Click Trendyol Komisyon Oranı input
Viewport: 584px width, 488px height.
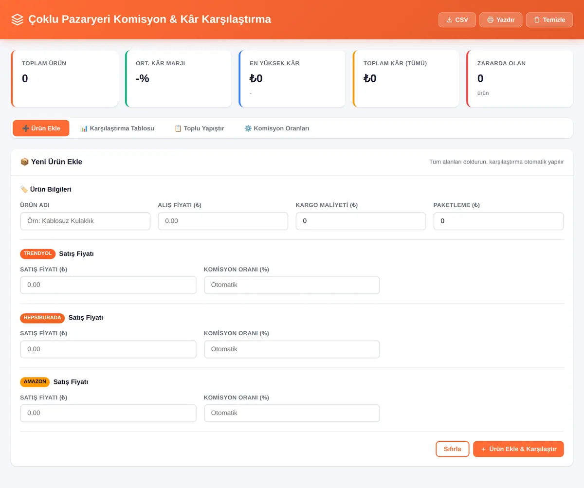[x=292, y=285]
